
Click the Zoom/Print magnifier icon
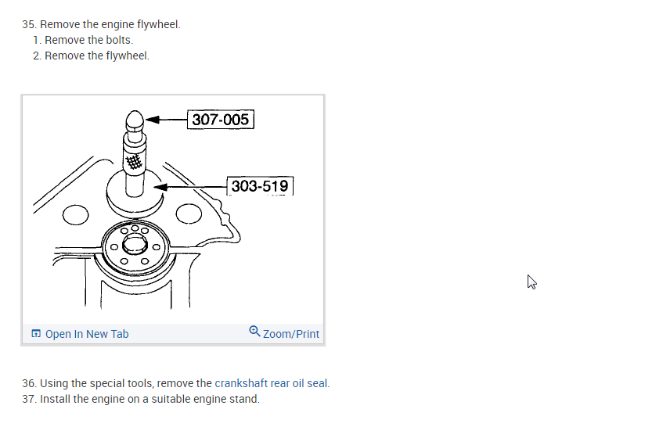pos(254,332)
